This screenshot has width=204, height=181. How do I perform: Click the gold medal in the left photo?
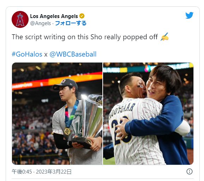tap(67, 132)
